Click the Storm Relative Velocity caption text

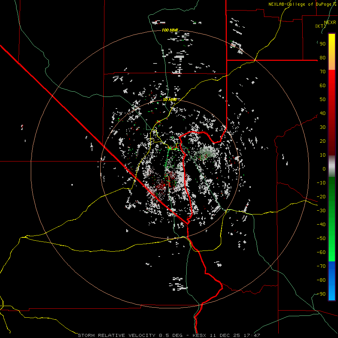(169, 335)
